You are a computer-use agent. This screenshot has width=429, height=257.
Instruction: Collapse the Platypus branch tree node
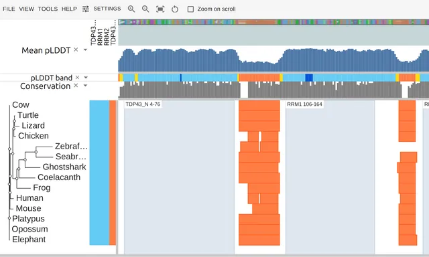[x=9, y=218]
